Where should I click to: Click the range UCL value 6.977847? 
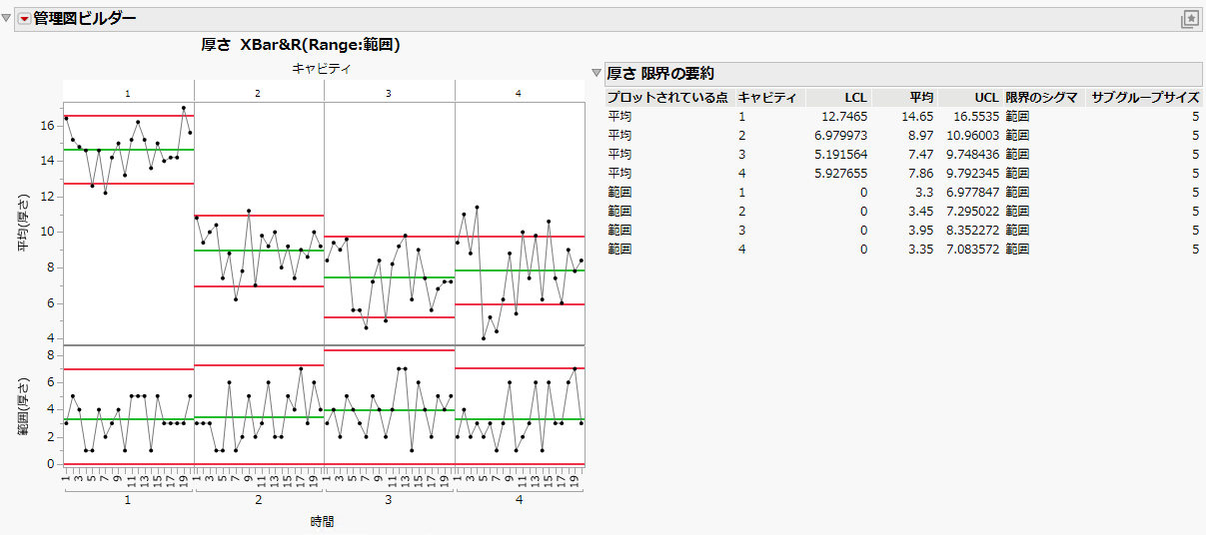(970, 192)
